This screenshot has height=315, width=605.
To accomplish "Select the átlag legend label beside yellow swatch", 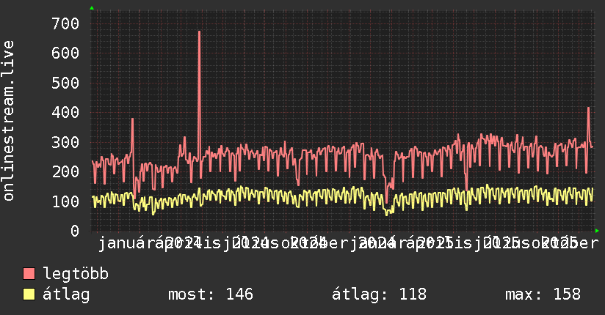I will pyautogui.click(x=66, y=294).
